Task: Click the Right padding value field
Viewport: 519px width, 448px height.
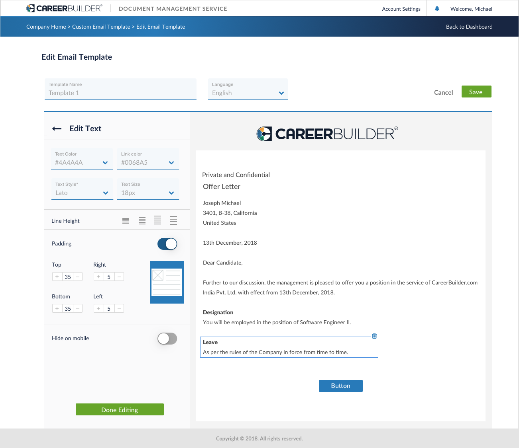Action: coord(109,277)
